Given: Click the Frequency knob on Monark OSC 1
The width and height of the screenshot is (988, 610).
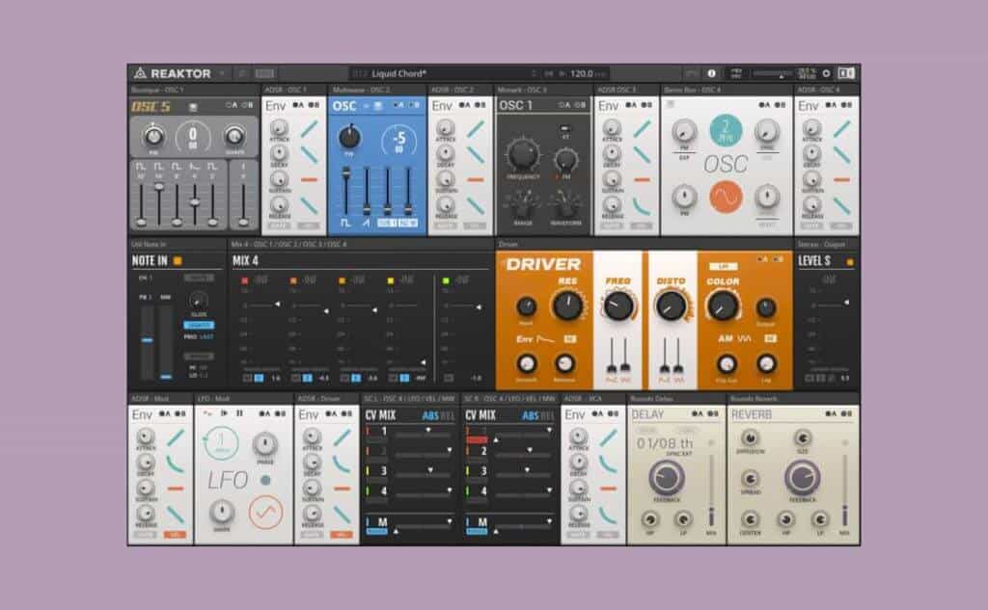Looking at the screenshot, I should pyautogui.click(x=523, y=153).
